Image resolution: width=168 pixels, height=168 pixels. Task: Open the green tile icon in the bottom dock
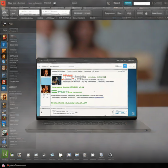[x=5, y=154]
